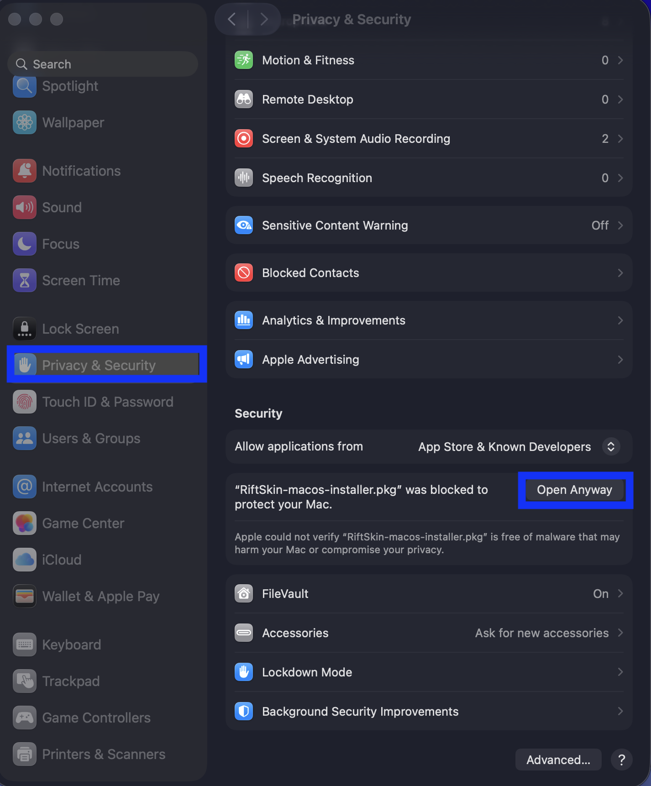
Task: Open Game Controllers gamepad icon
Action: click(25, 718)
